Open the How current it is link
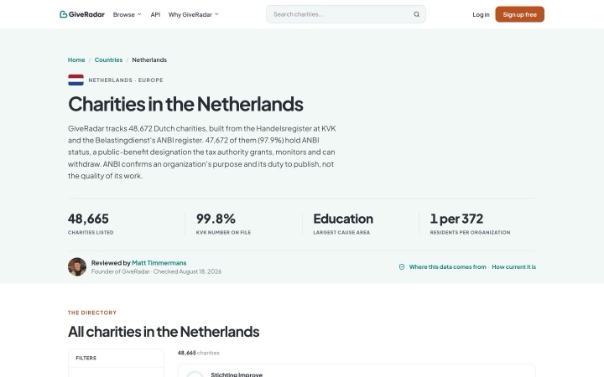The width and height of the screenshot is (604, 377). (514, 266)
